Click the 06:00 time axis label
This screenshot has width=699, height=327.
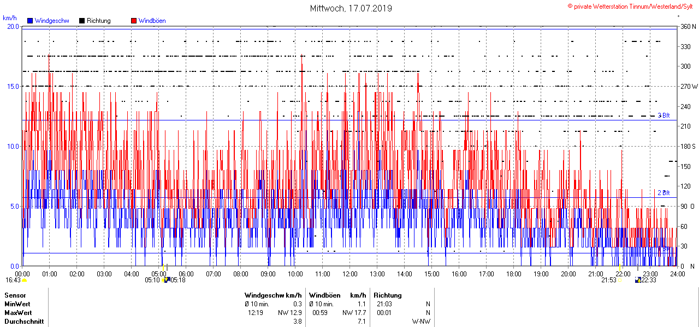(x=186, y=274)
